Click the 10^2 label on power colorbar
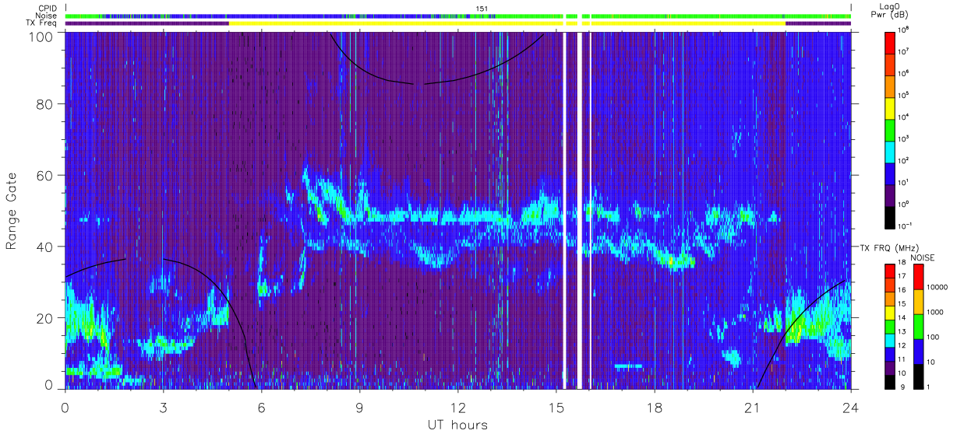The height and width of the screenshot is (441, 957). [902, 160]
